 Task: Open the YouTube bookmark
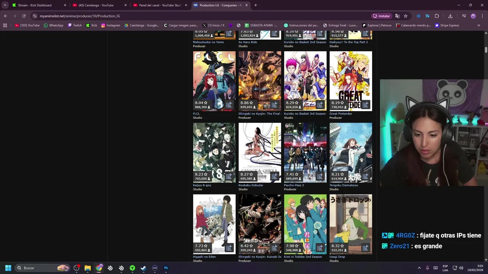tap(27, 25)
